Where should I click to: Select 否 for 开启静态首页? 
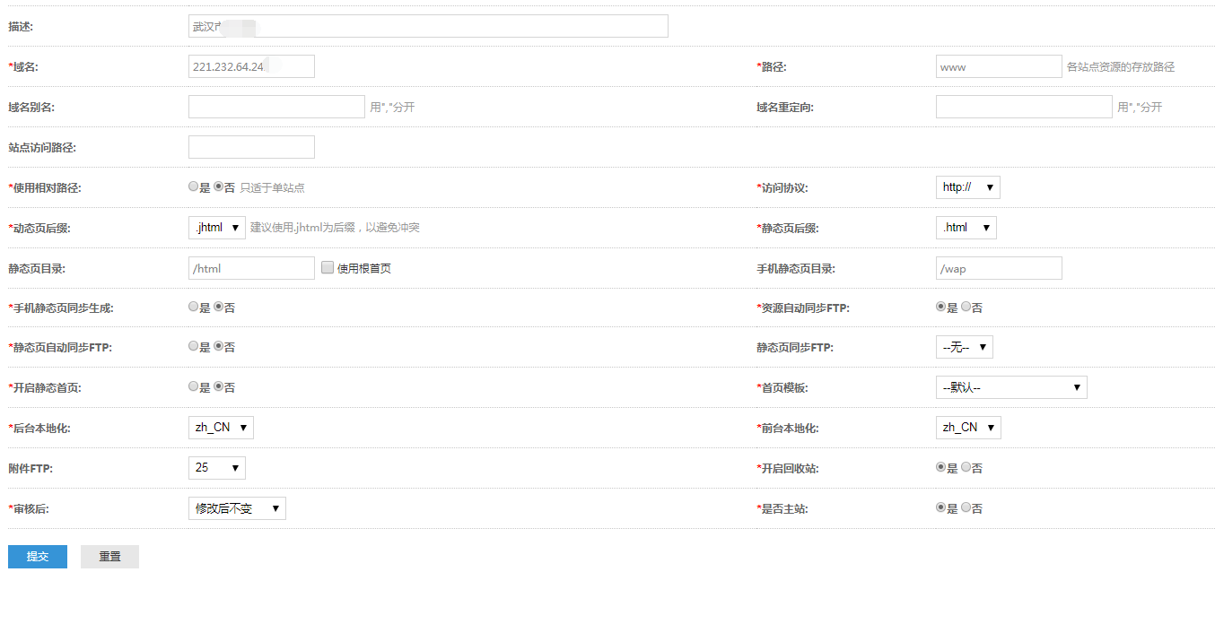tap(218, 386)
